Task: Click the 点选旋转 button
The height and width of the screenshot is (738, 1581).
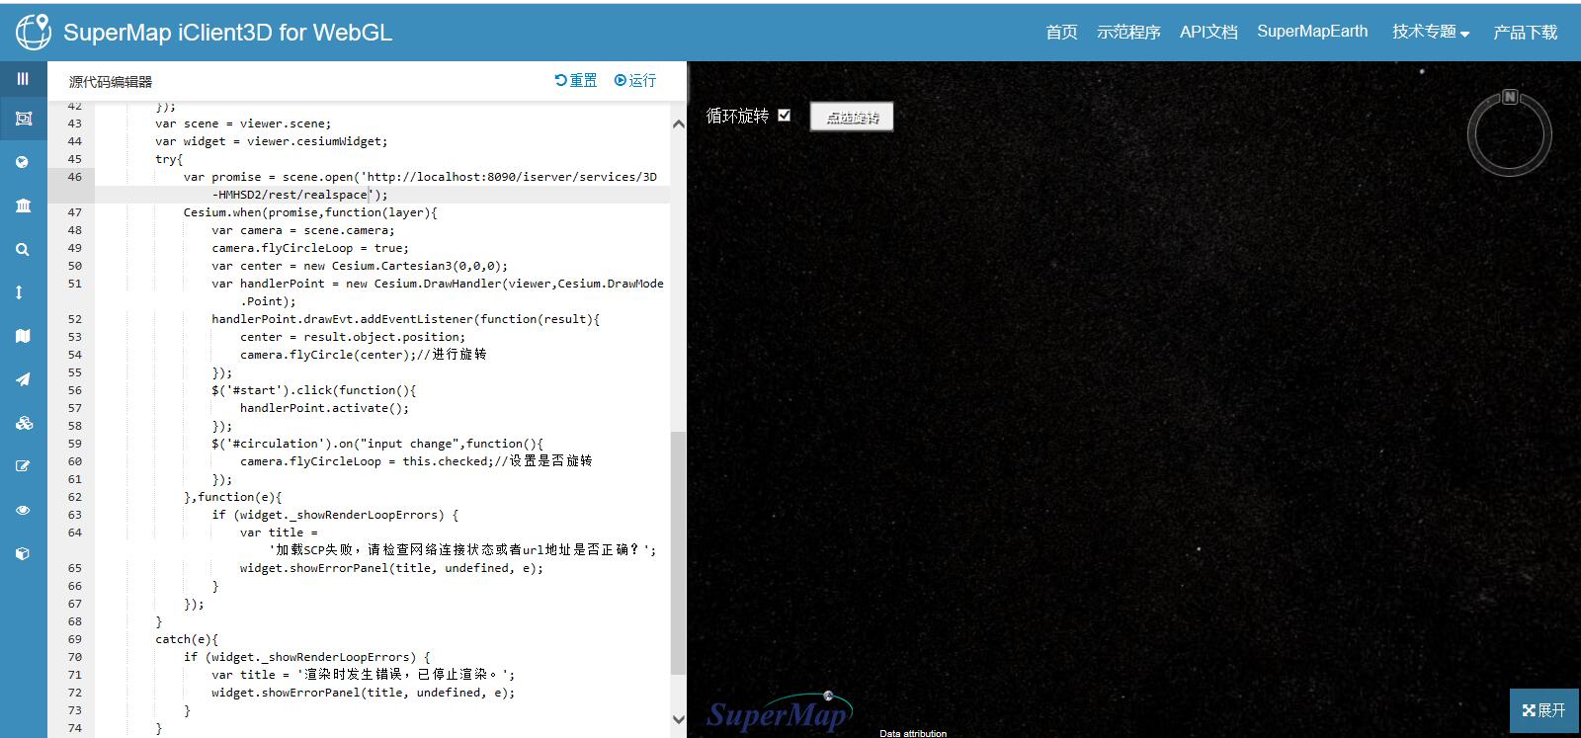Action: [x=852, y=117]
